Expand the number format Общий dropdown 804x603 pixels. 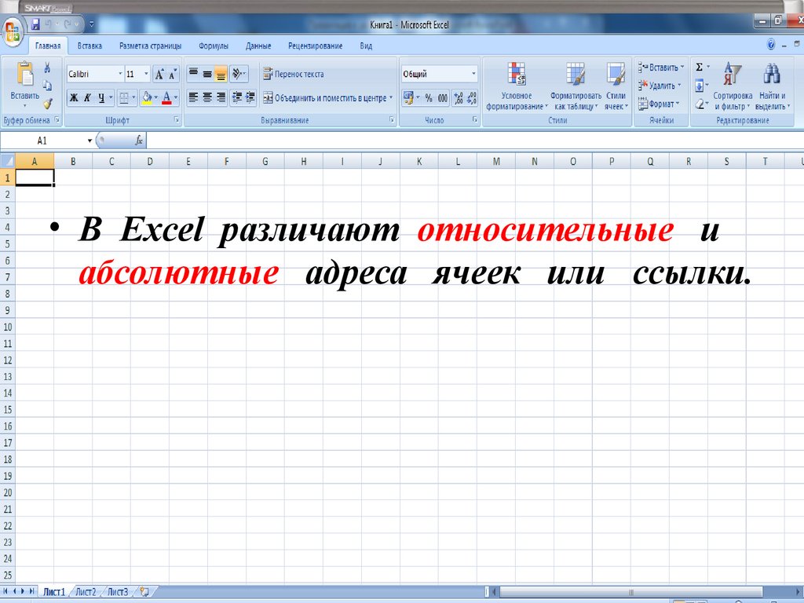(473, 74)
